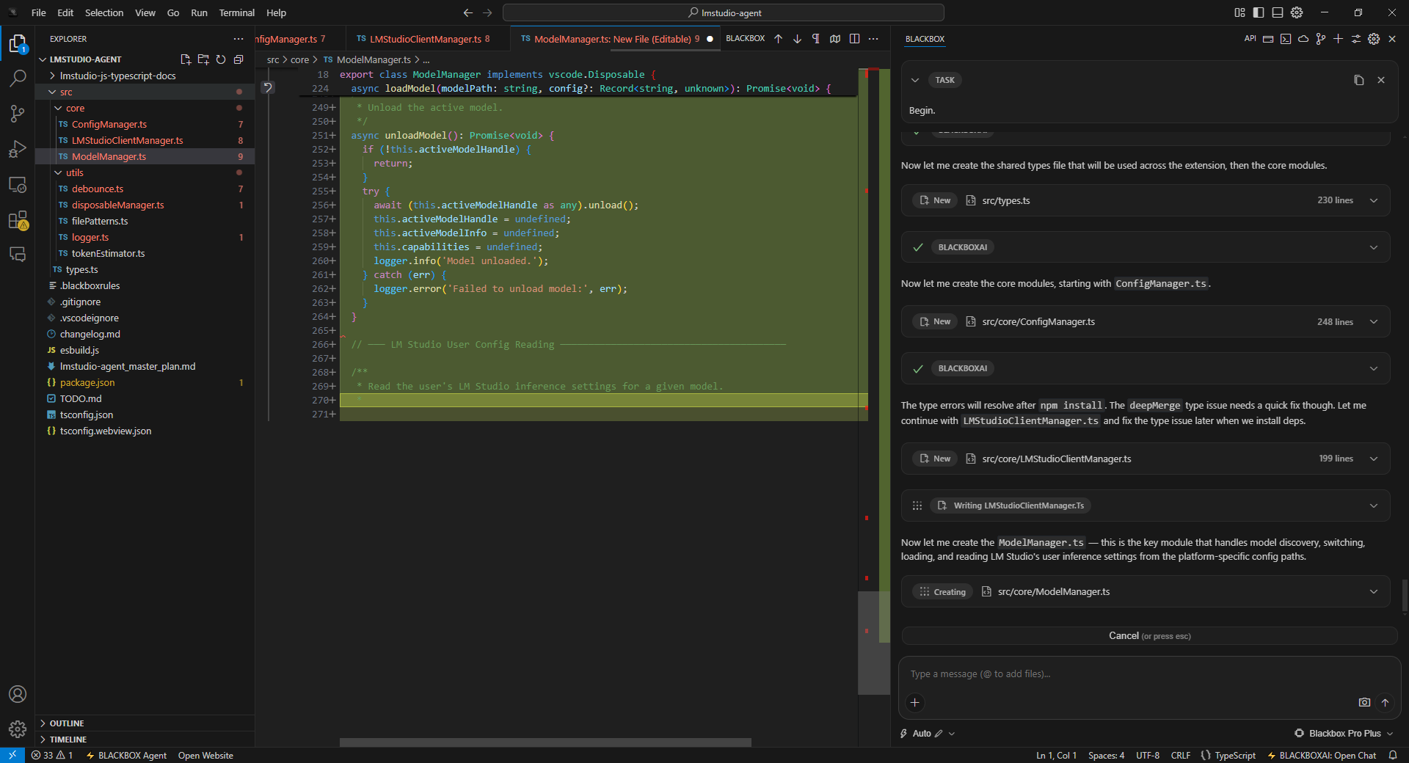Open the Run and Debug view
1409x763 pixels.
18,149
